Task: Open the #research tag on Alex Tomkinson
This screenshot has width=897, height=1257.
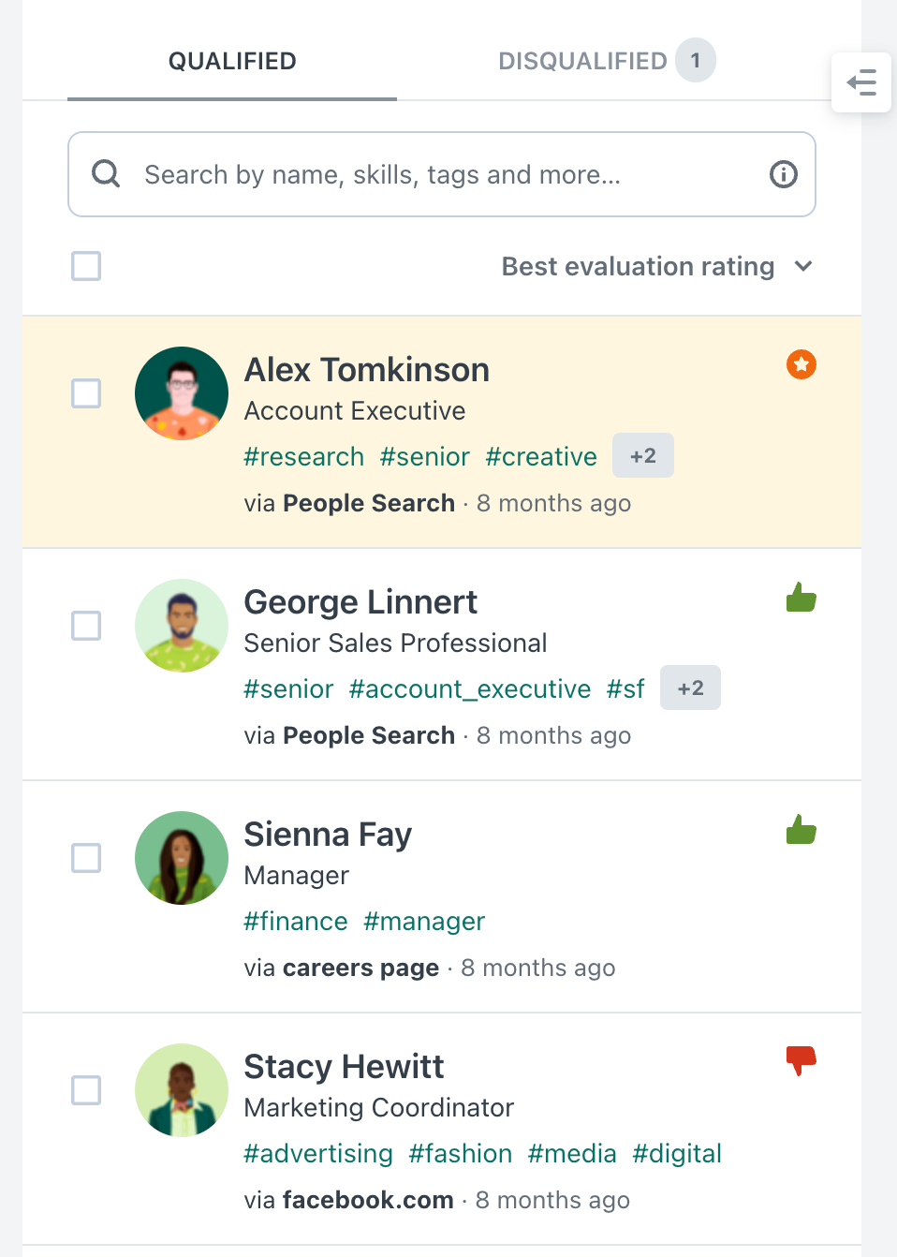Action: (x=303, y=456)
